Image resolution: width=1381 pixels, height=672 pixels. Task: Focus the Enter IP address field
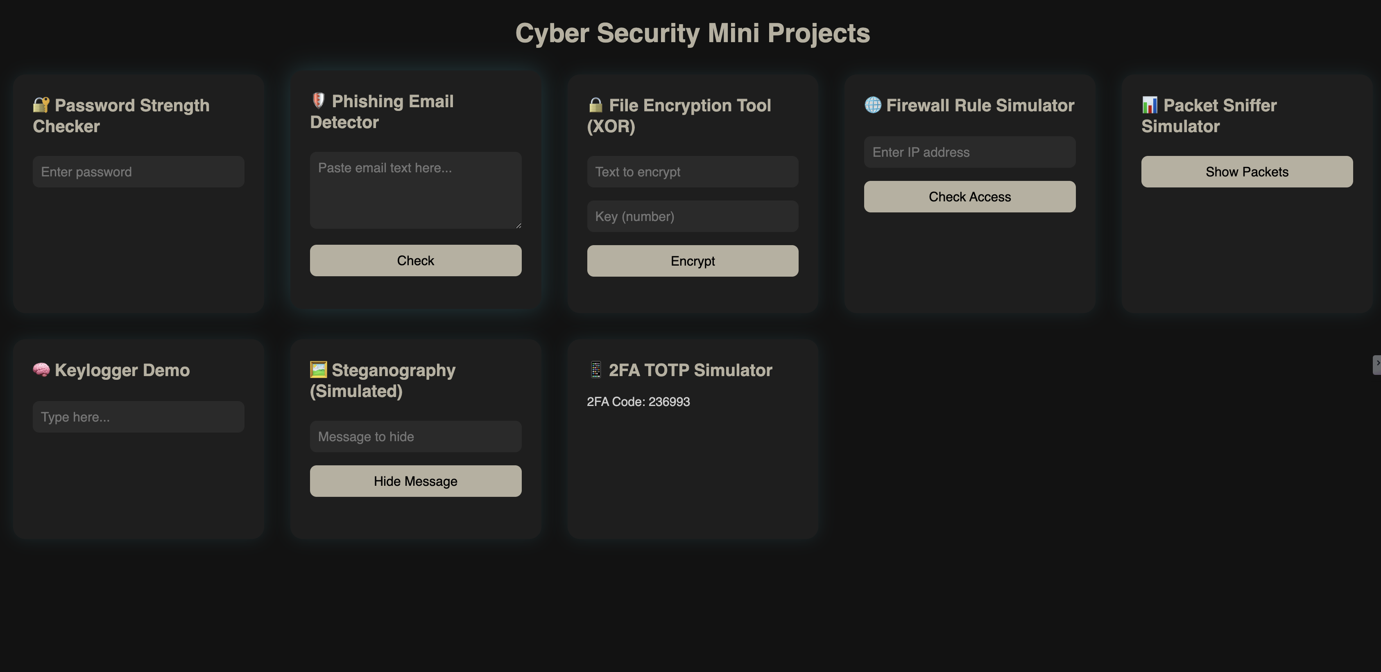click(x=969, y=152)
